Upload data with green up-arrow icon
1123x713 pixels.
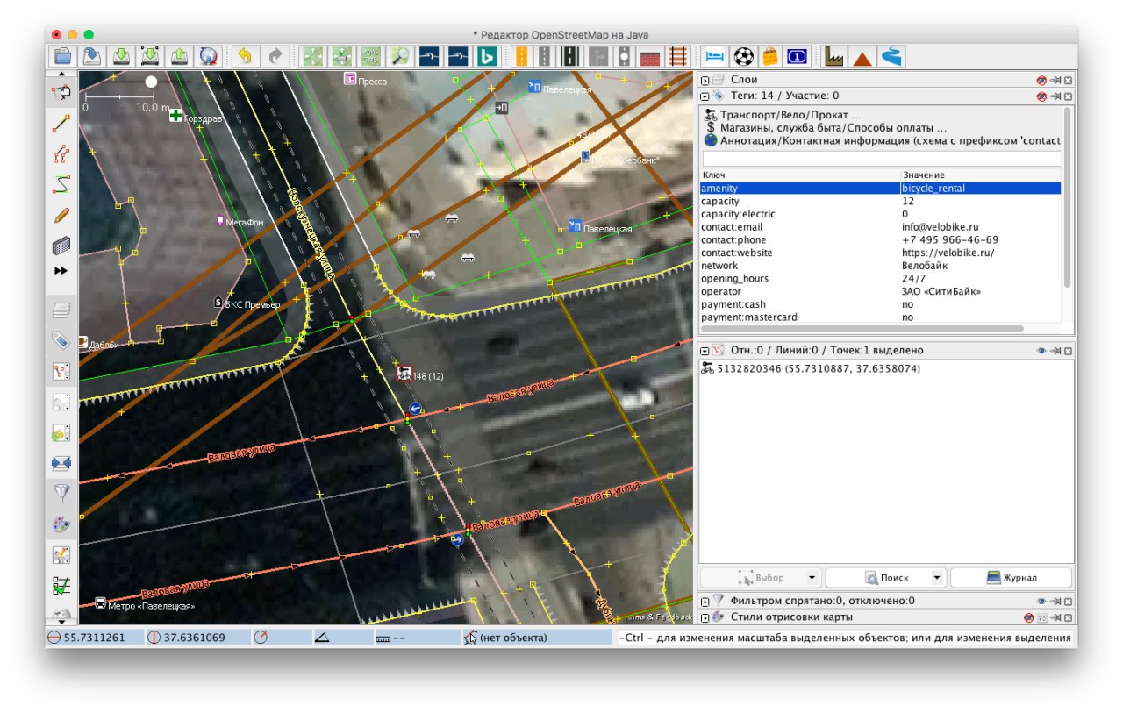179,56
